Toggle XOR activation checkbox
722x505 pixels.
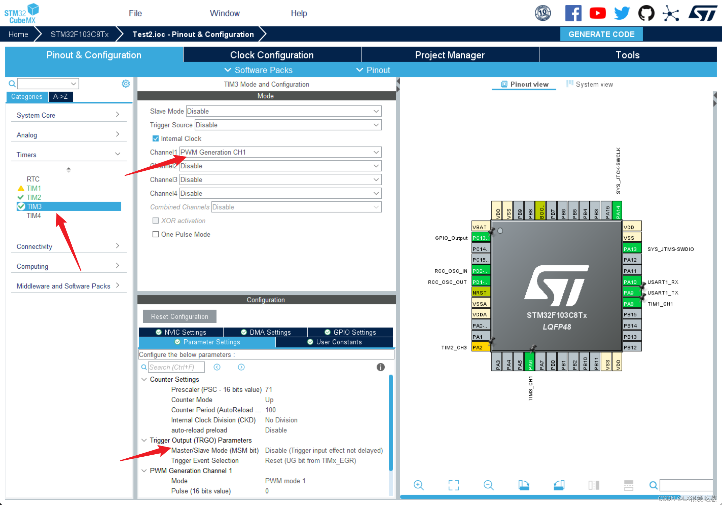(155, 221)
